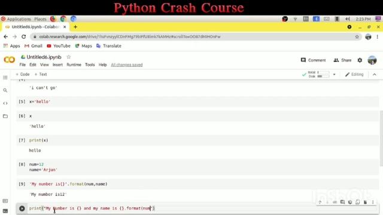Click the print(x) code cell
Screen dimensions: 383x215
197,140
